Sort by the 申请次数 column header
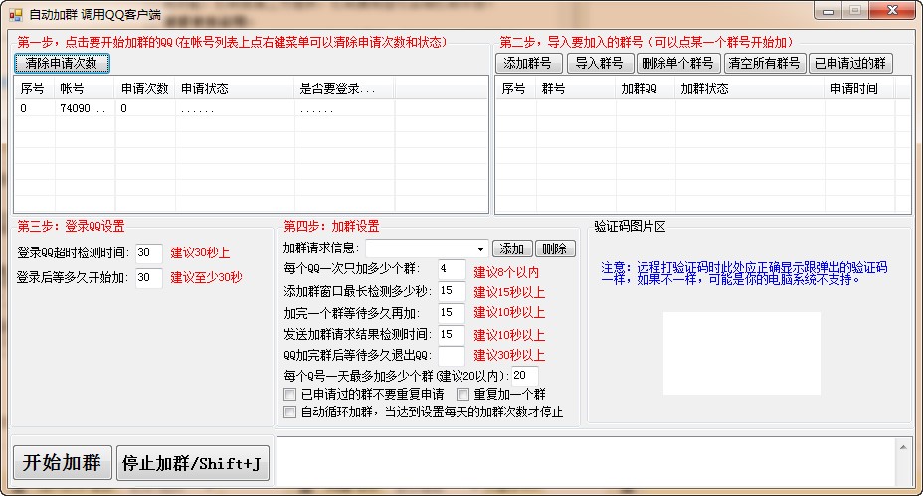This screenshot has width=923, height=496. tap(144, 88)
